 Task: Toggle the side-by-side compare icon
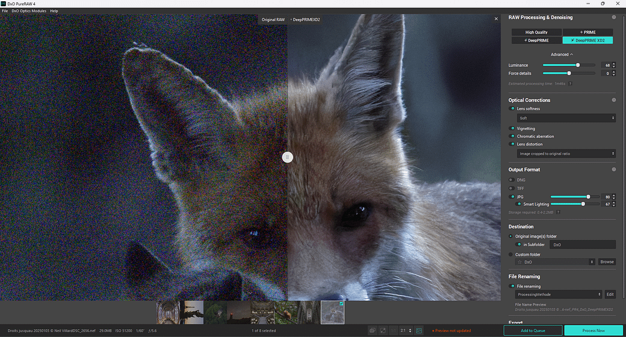pyautogui.click(x=373, y=330)
